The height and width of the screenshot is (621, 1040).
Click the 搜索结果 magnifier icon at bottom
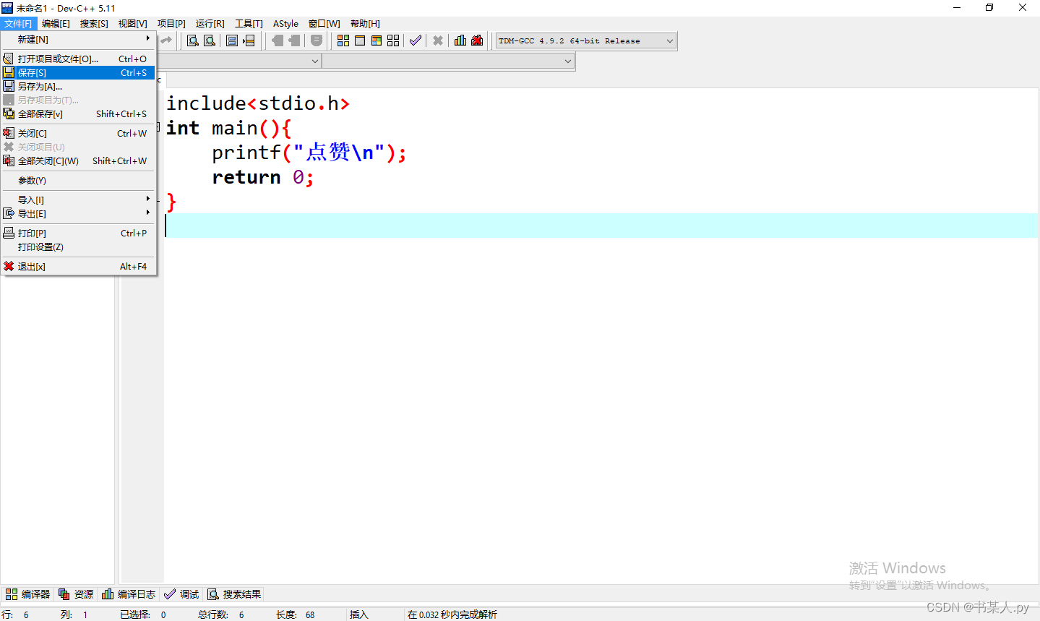pos(213,594)
